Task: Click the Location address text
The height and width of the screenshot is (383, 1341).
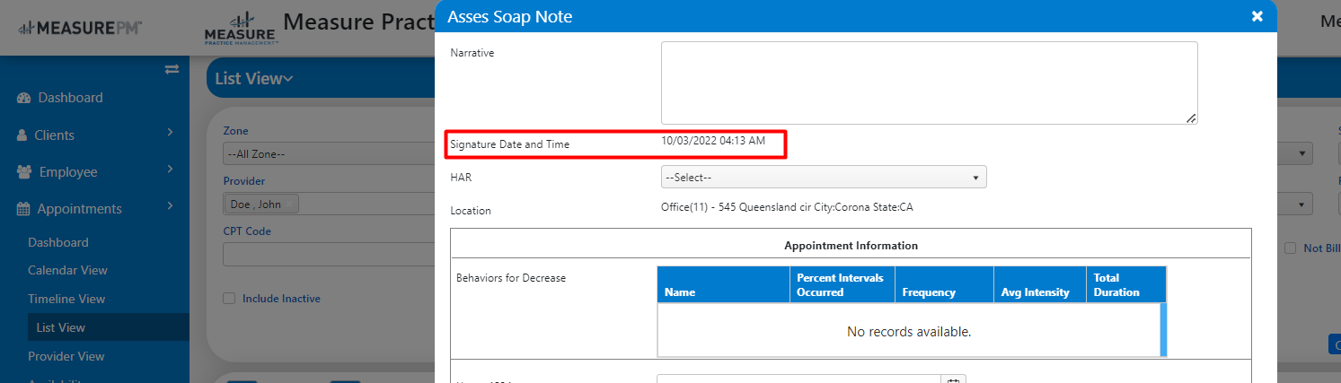Action: [787, 207]
